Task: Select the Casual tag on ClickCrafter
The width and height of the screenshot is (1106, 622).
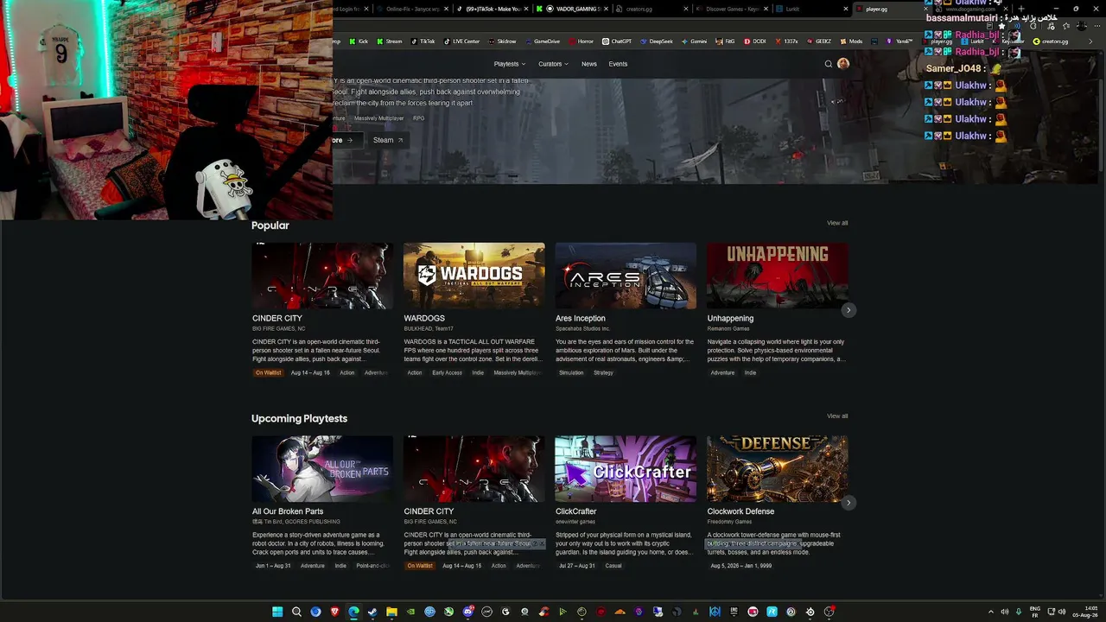Action: click(613, 566)
